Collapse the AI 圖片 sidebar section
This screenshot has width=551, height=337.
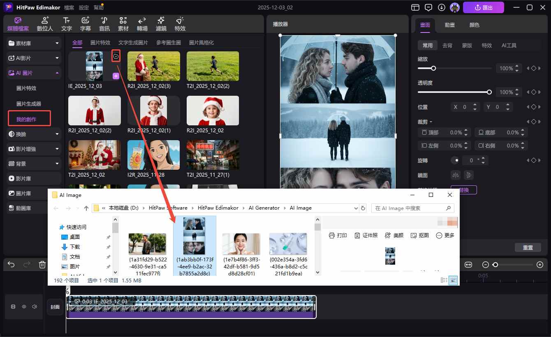[x=57, y=73]
